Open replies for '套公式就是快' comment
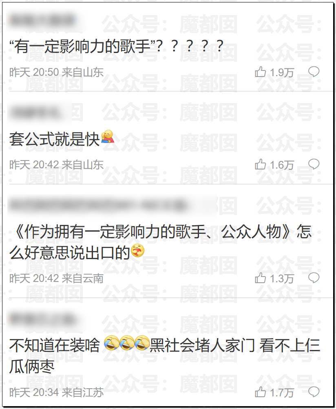The width and height of the screenshot is (336, 409). click(x=314, y=164)
